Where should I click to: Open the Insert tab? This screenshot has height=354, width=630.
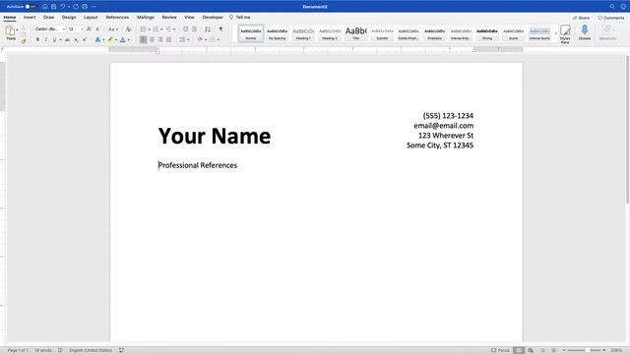[x=30, y=18]
